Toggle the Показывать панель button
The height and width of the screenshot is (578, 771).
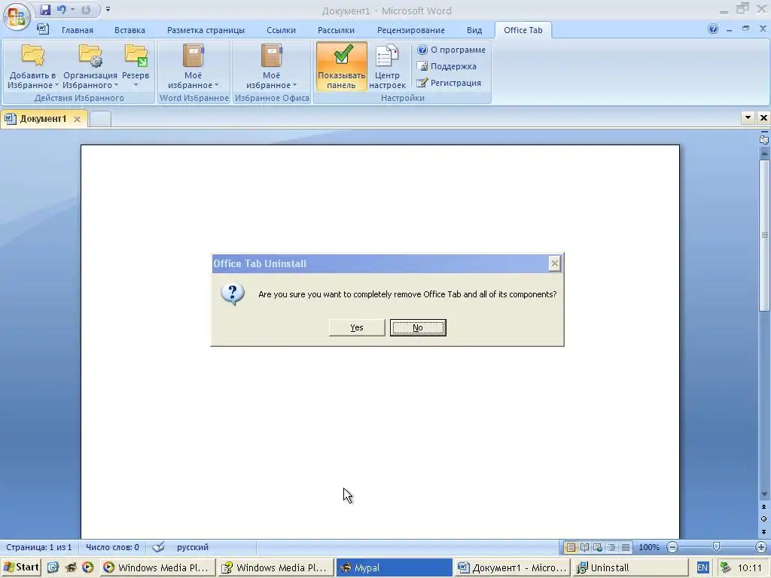point(341,66)
